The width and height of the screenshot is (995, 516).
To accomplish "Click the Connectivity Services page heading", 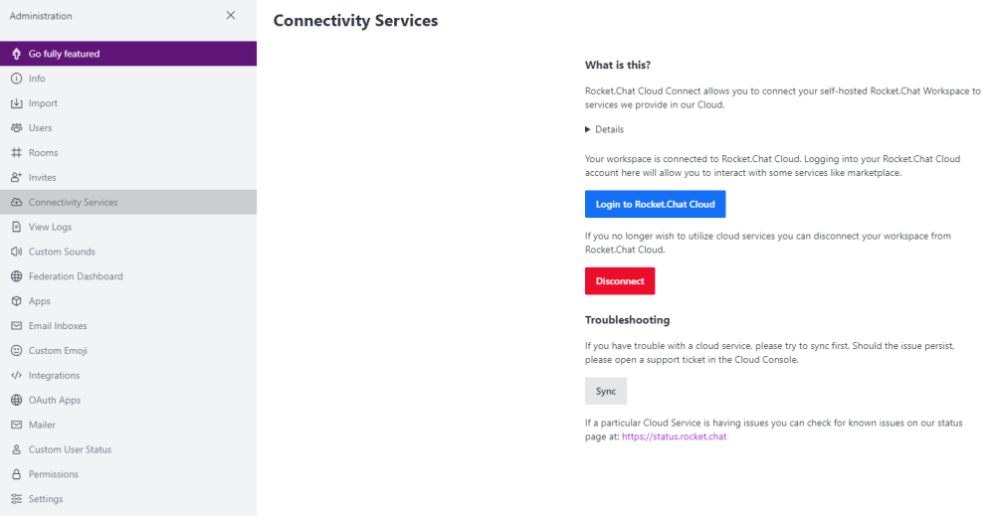I will coord(355,21).
